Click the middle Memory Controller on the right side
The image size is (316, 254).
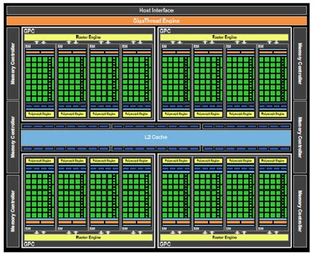[x=300, y=137]
